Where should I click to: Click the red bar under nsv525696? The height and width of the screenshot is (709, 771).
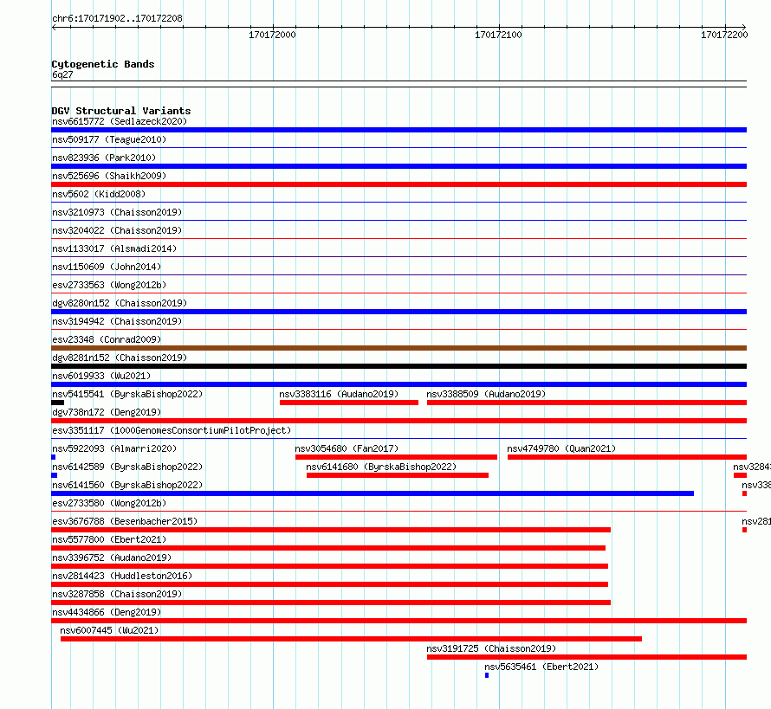point(398,184)
